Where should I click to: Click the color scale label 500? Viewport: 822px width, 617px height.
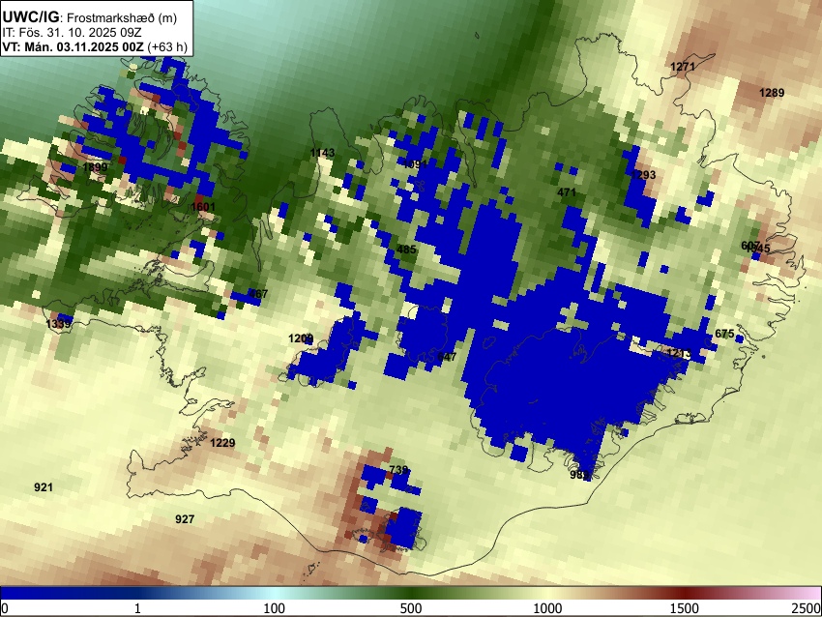click(411, 608)
